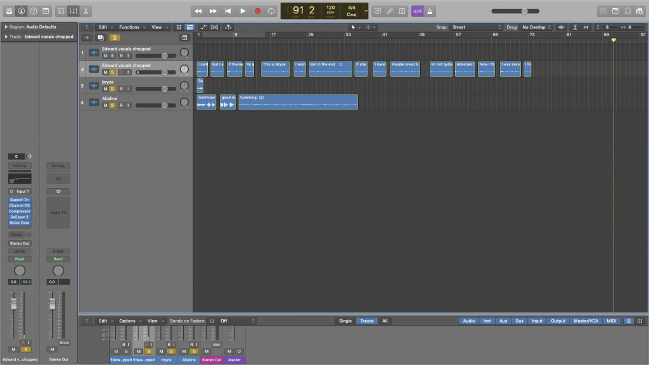The width and height of the screenshot is (649, 365).
Task: Start recording with the Record button
Action: tap(257, 11)
